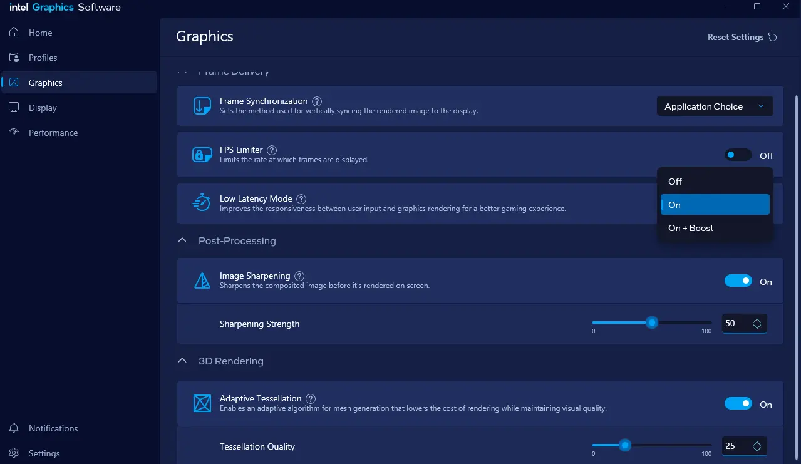
Task: Collapse the Frame Delivery section chevron
Action: pyautogui.click(x=182, y=71)
